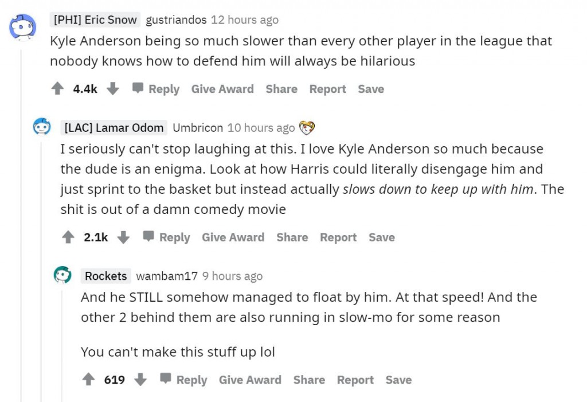Report the top comment

pos(327,88)
